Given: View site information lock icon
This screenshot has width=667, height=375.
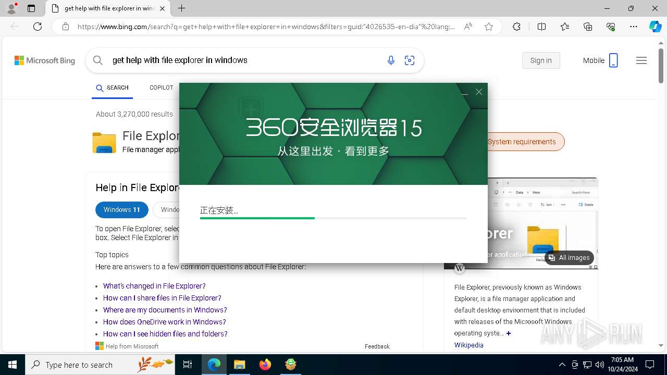Looking at the screenshot, I should [x=65, y=27].
